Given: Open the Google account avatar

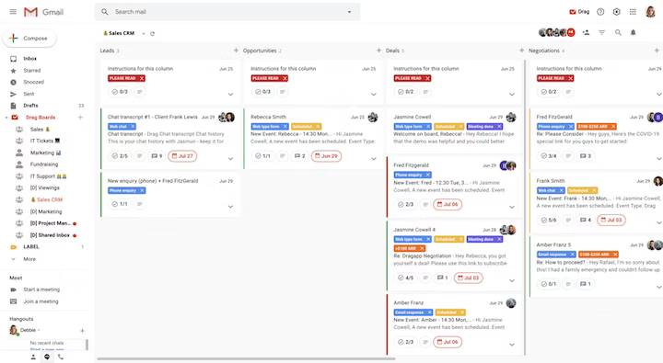Looking at the screenshot, I should (650, 12).
